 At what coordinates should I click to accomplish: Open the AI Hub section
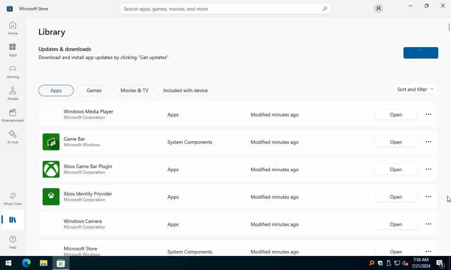pos(13,137)
